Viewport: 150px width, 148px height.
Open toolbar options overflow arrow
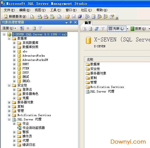117,18
